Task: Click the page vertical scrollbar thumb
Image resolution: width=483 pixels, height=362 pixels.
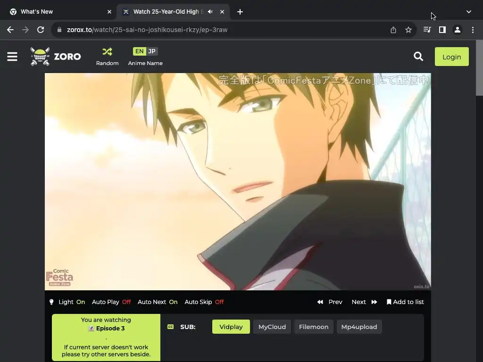Action: click(479, 68)
